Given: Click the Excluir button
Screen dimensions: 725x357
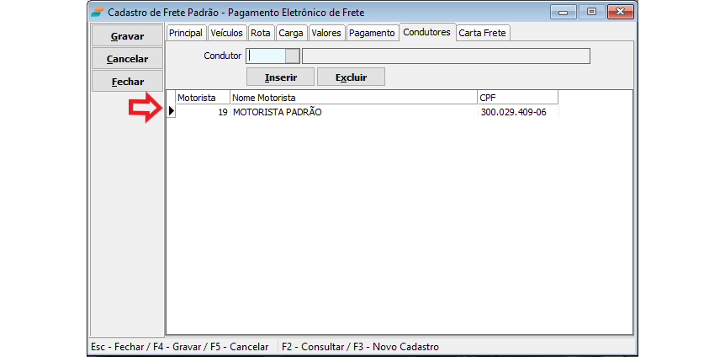Looking at the screenshot, I should (x=351, y=77).
